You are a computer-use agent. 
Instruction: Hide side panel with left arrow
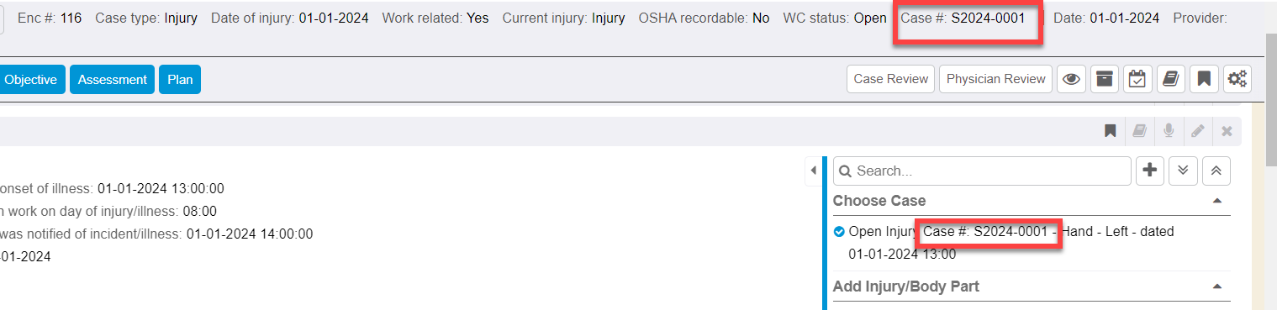point(813,171)
